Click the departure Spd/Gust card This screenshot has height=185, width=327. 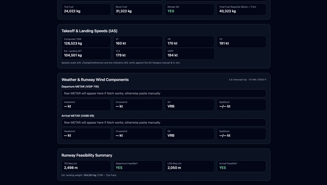[x=241, y=104]
